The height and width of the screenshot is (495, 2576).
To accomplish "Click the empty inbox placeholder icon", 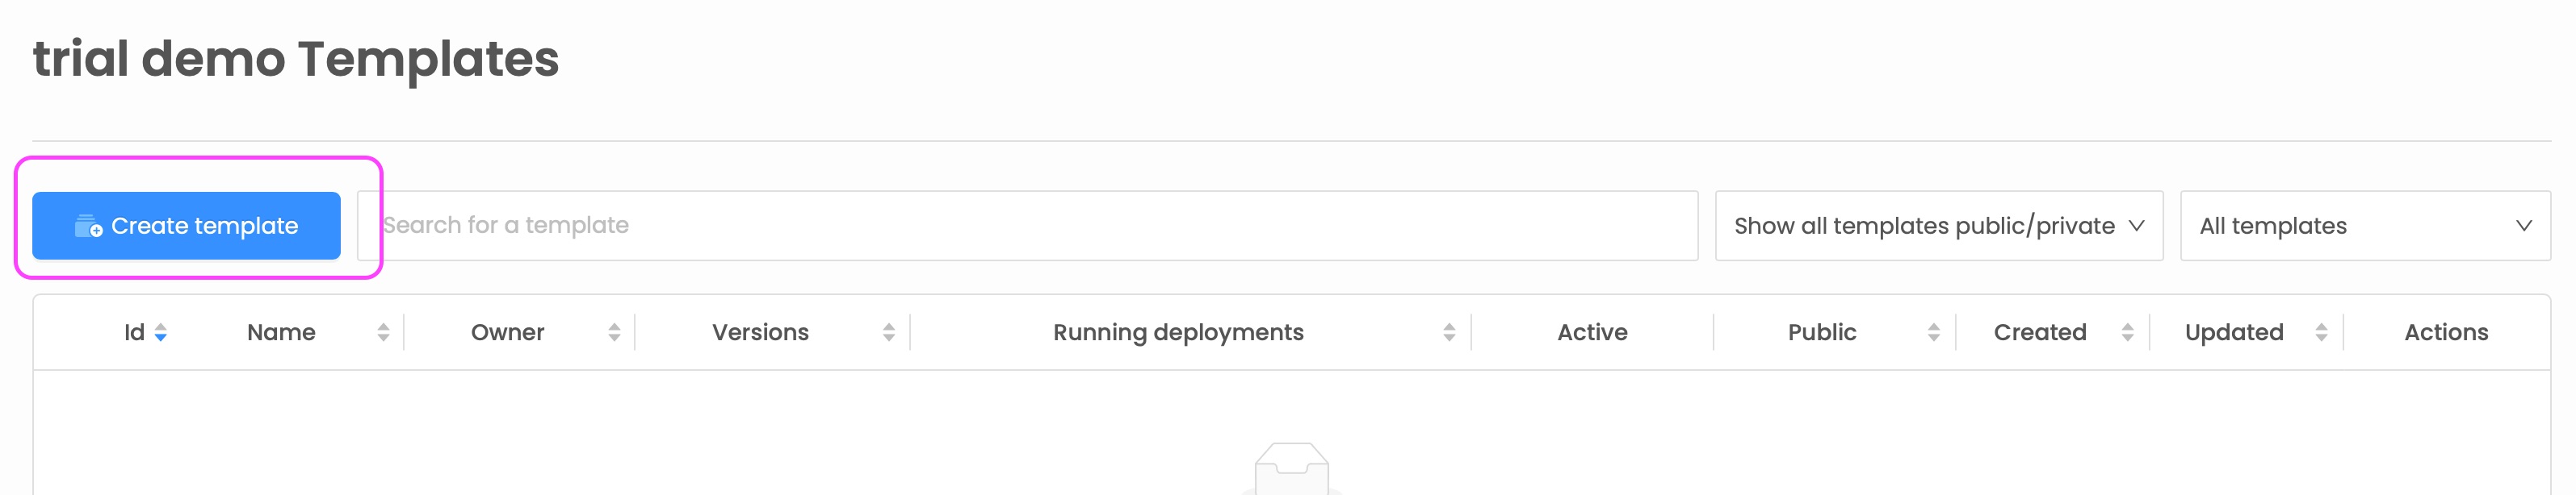I will pyautogui.click(x=1291, y=469).
